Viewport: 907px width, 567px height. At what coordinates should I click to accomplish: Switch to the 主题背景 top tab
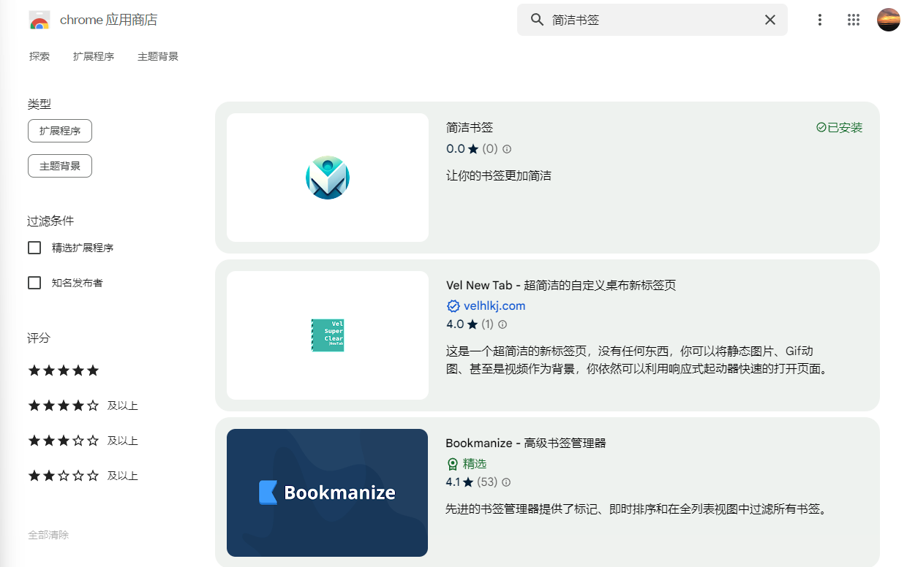tap(158, 56)
